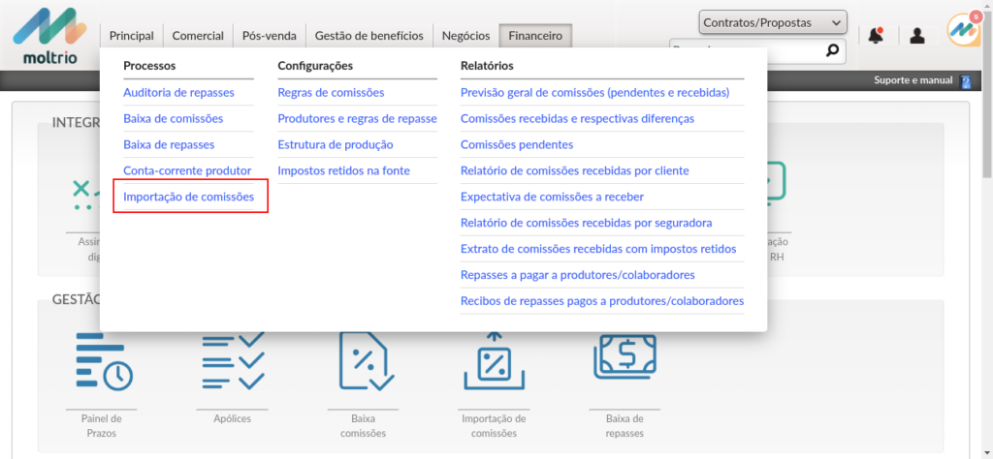Select Importação de comissões in Processos
This screenshot has height=459, width=993.
(188, 197)
